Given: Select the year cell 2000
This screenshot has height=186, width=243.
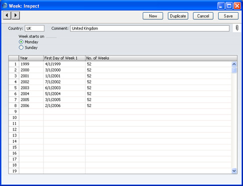Looking at the screenshot, I should pos(31,70).
